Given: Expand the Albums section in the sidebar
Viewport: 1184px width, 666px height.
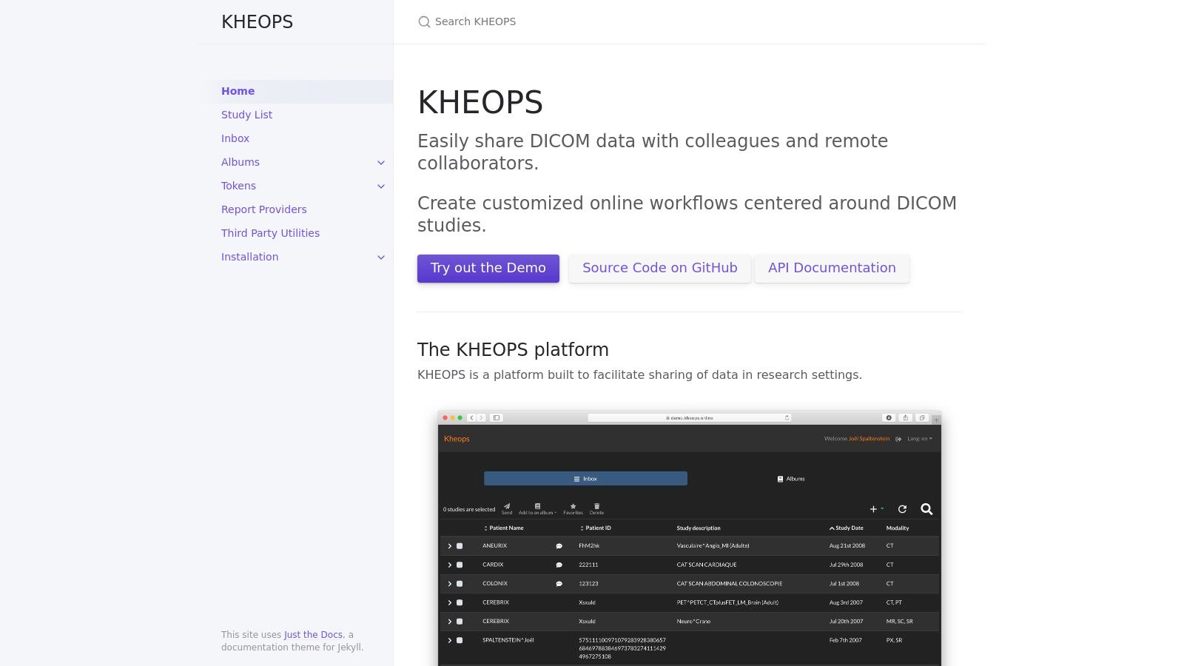Looking at the screenshot, I should pyautogui.click(x=381, y=162).
